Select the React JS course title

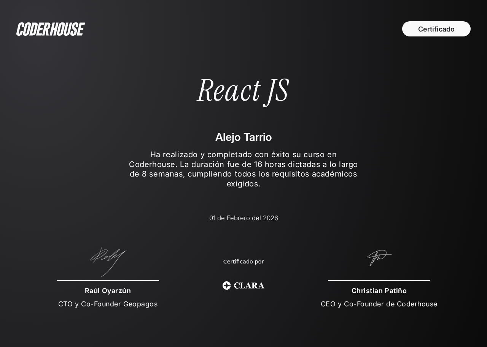(243, 90)
